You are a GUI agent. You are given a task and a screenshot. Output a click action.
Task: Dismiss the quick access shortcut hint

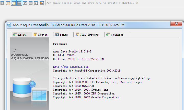[137, 3]
